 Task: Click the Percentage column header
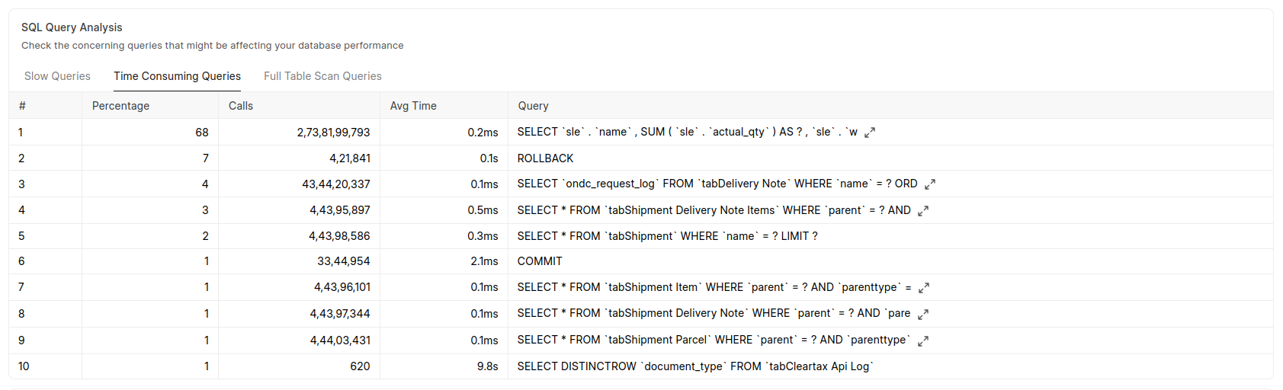point(120,106)
